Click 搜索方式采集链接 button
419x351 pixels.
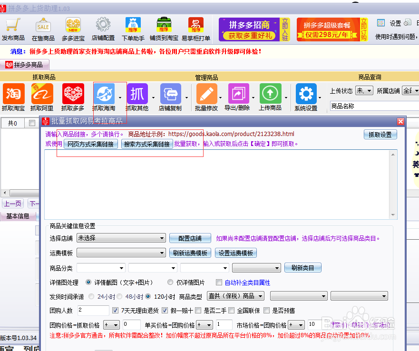[x=147, y=144]
